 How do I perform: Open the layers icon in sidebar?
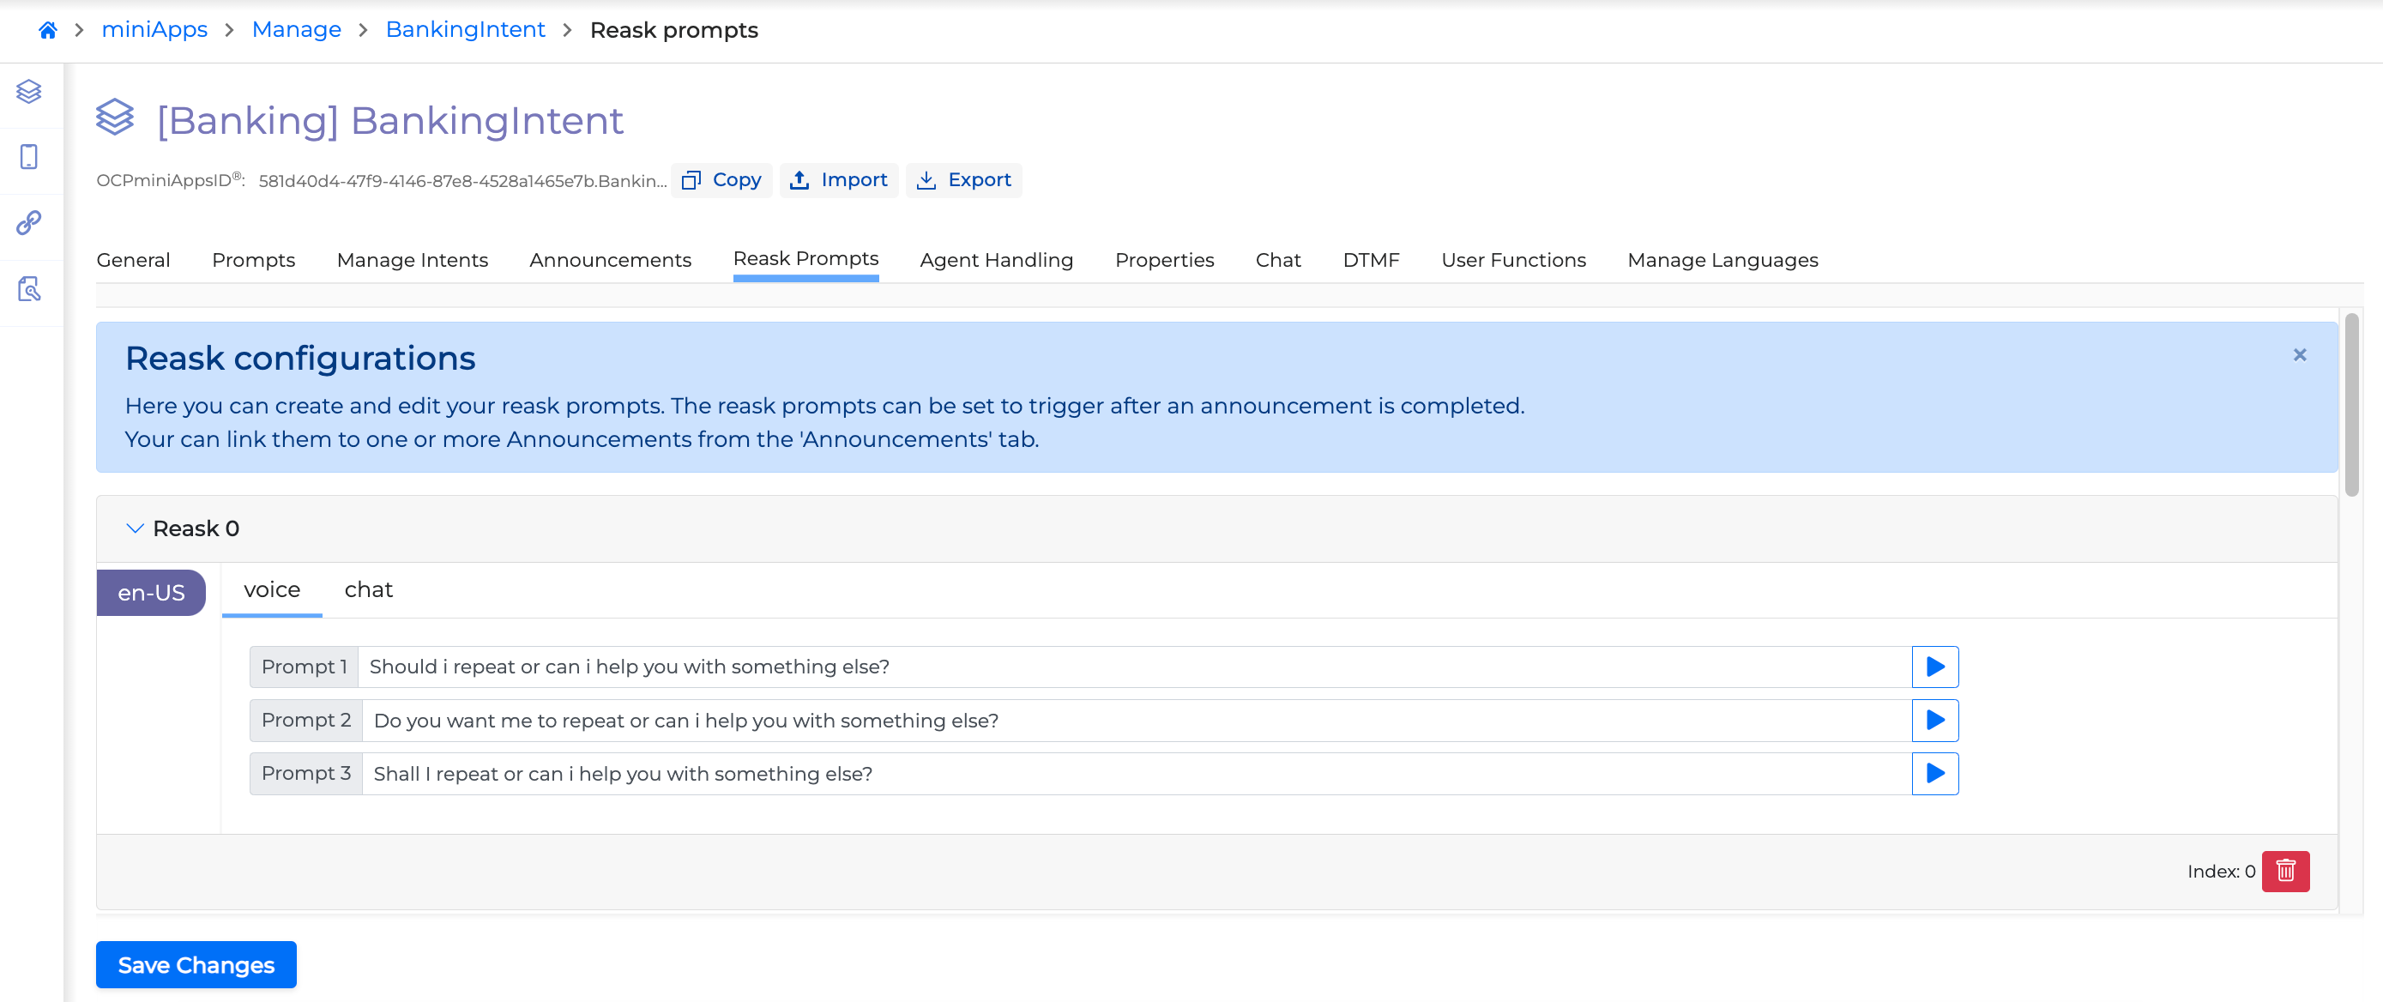(30, 92)
